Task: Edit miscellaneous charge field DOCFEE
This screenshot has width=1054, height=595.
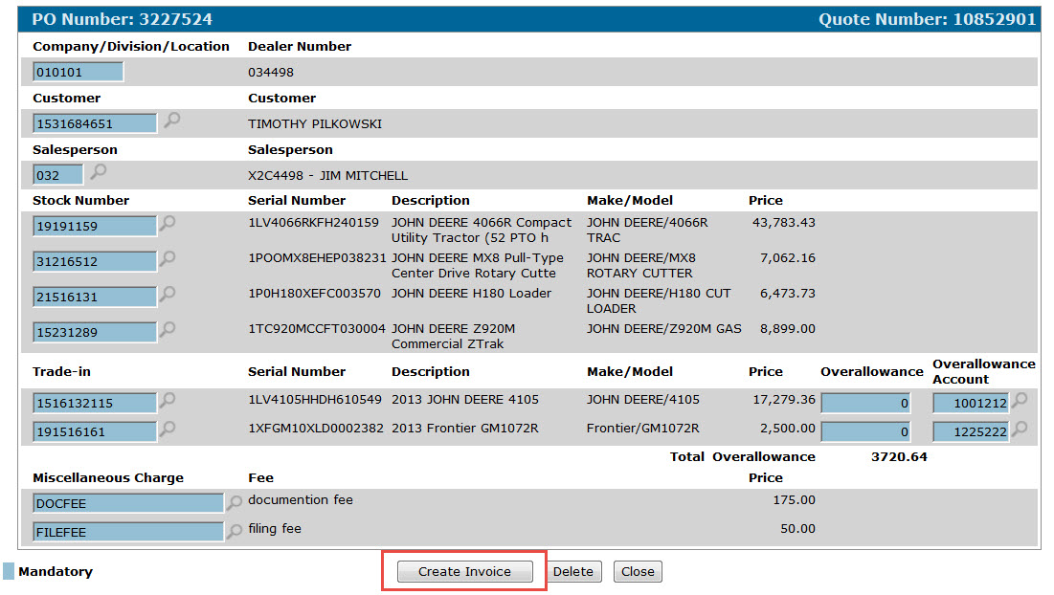Action: coord(127,504)
